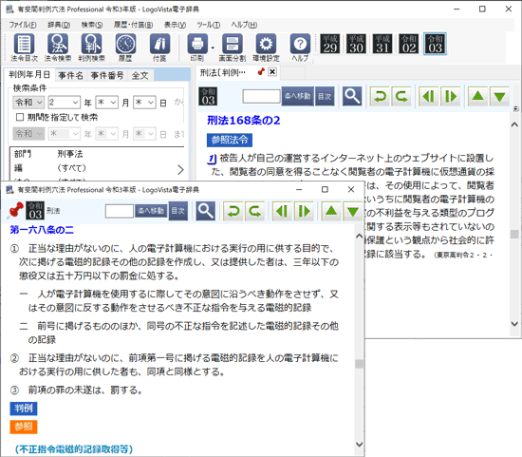Click the 画面分割 split screen icon
Viewport: 522px width, 457px height.
232,45
